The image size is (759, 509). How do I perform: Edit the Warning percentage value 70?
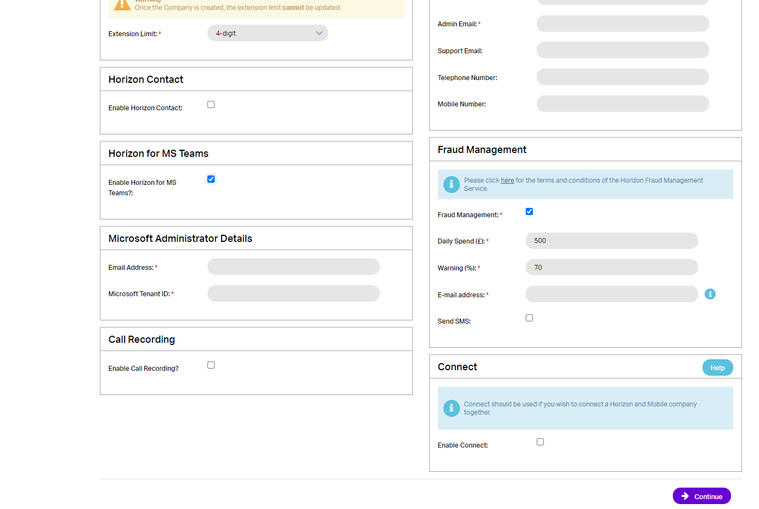pos(612,267)
